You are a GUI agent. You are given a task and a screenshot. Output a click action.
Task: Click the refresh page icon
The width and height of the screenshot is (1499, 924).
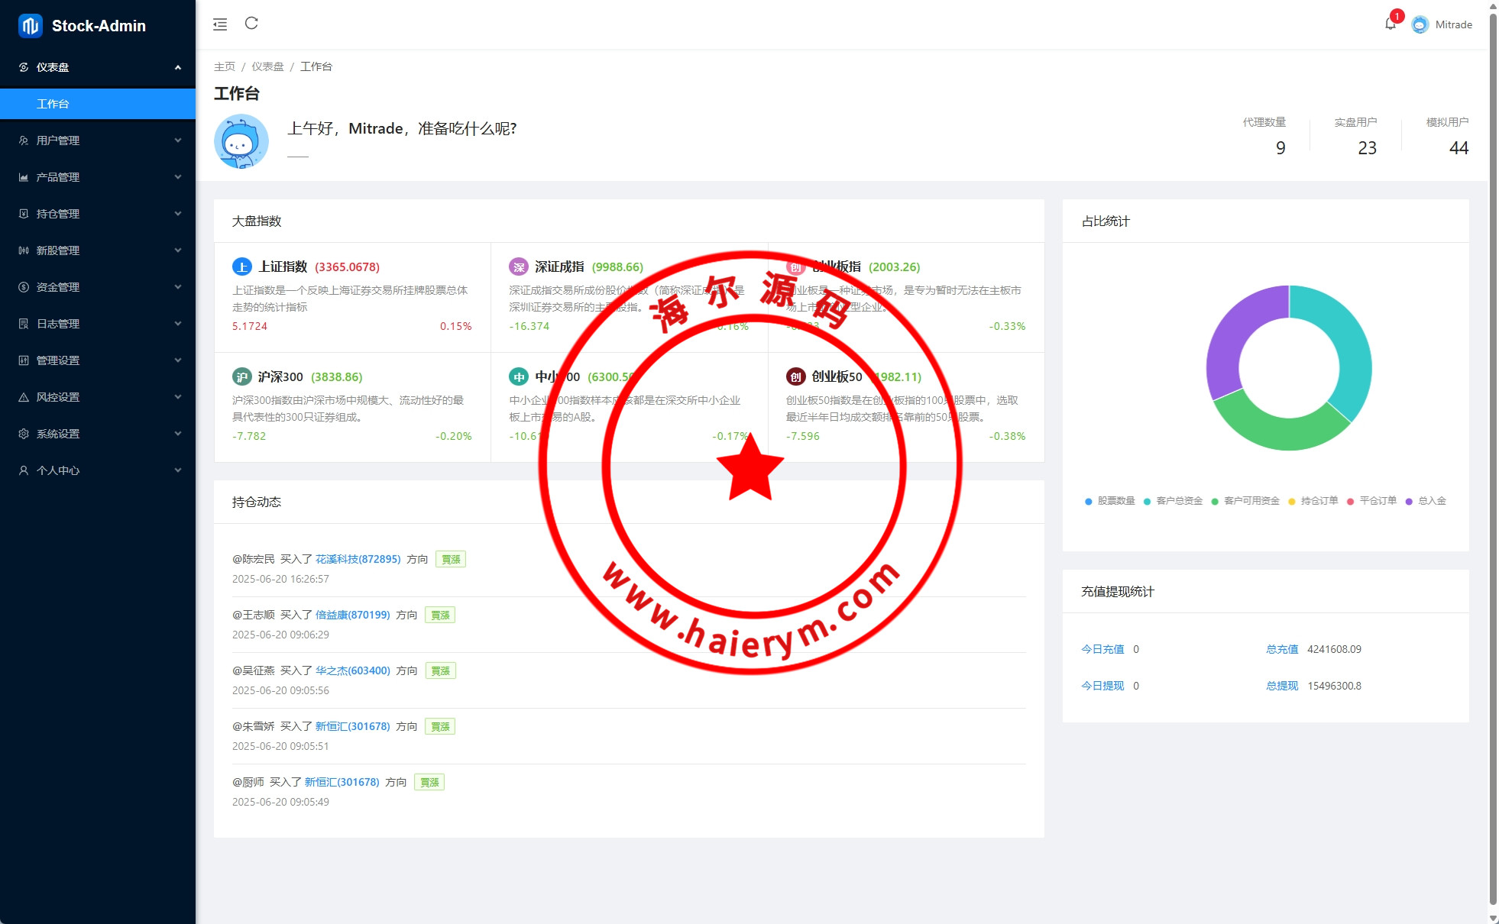pyautogui.click(x=251, y=24)
